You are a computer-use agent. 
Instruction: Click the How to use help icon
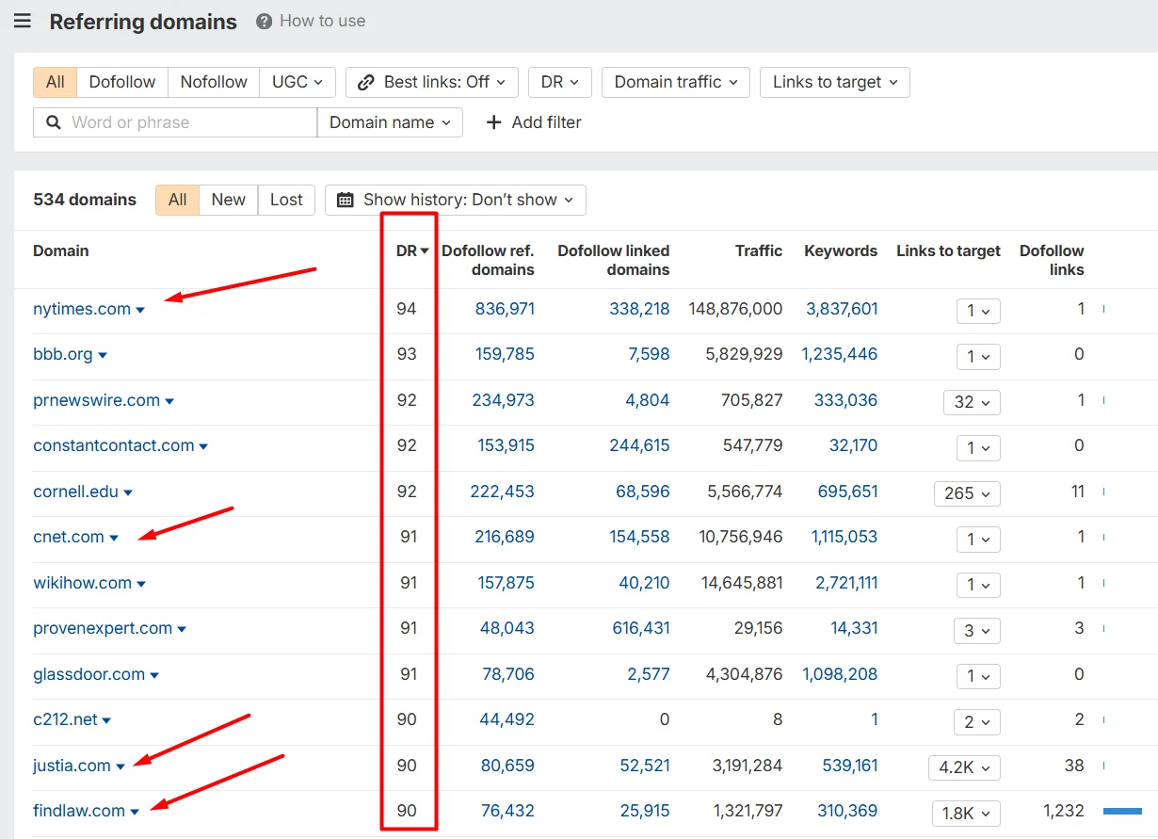pyautogui.click(x=265, y=21)
